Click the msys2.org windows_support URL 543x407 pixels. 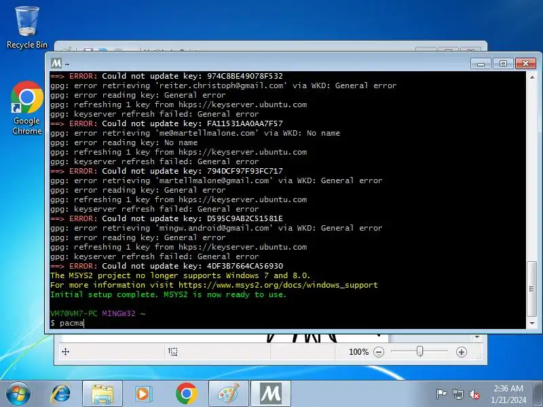pos(278,285)
